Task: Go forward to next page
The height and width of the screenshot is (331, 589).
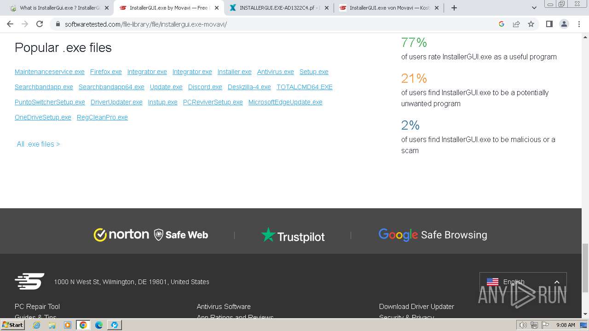Action: [x=25, y=24]
